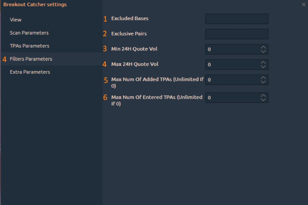308x205 pixels.
Task: Increment Max Num Of Added TPAs
Action: pos(263,78)
